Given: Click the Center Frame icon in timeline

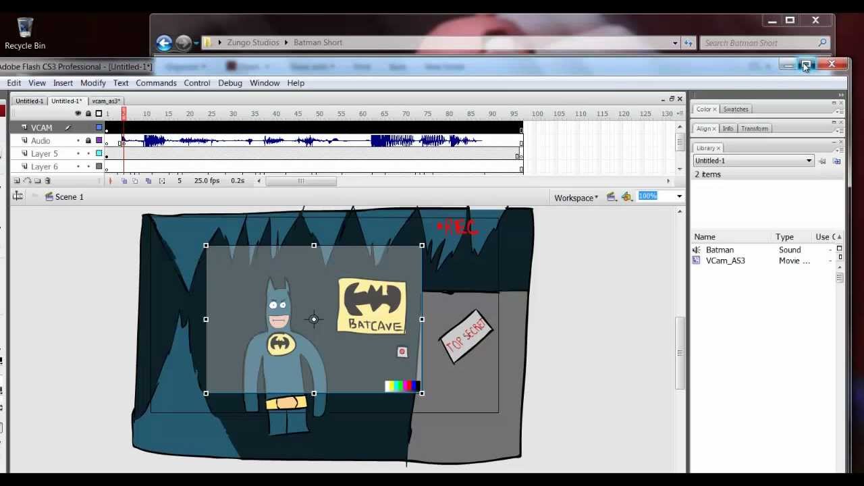Looking at the screenshot, I should [110, 181].
